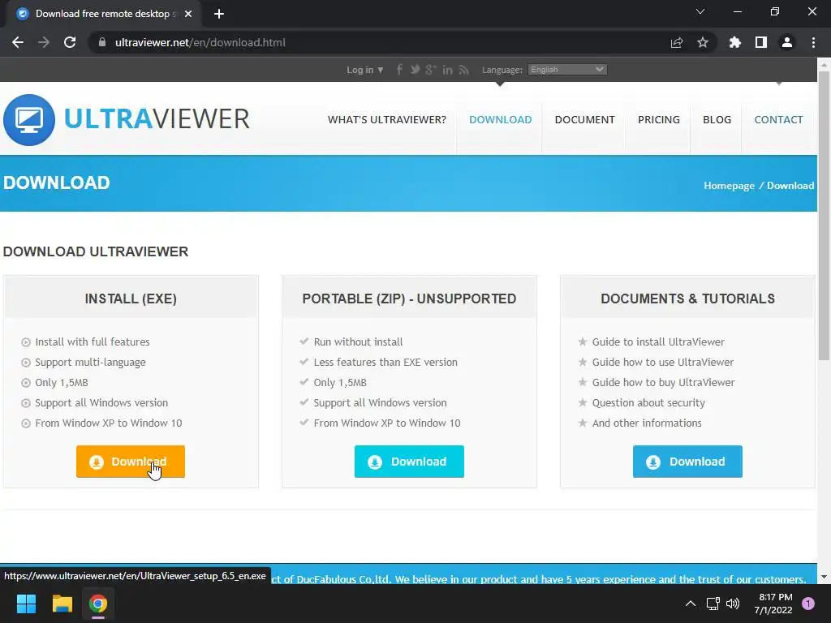The image size is (831, 623).
Task: Open the clock showing 8:17 PM
Action: [x=773, y=604]
